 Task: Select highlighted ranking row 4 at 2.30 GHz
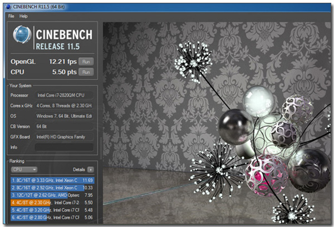tap(52, 203)
